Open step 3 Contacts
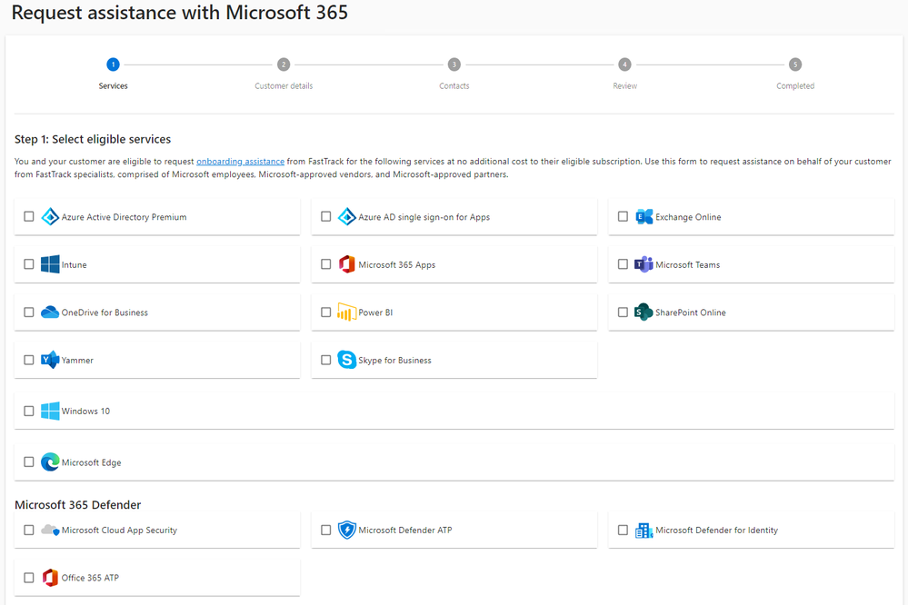The image size is (908, 605). point(454,64)
